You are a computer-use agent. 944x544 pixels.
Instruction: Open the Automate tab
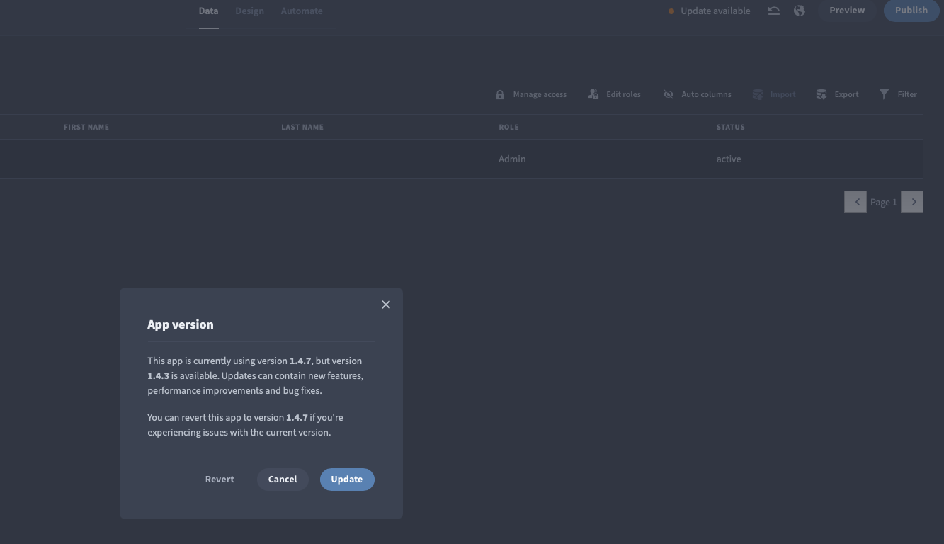(x=301, y=11)
